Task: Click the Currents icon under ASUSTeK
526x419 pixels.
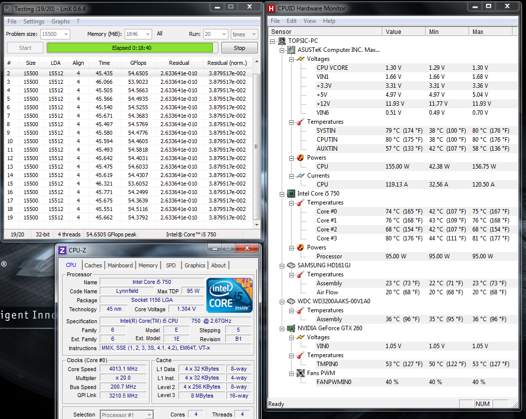Action: click(x=301, y=176)
